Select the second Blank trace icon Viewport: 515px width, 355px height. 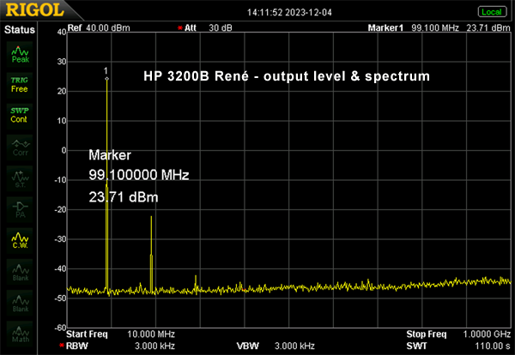[20, 303]
